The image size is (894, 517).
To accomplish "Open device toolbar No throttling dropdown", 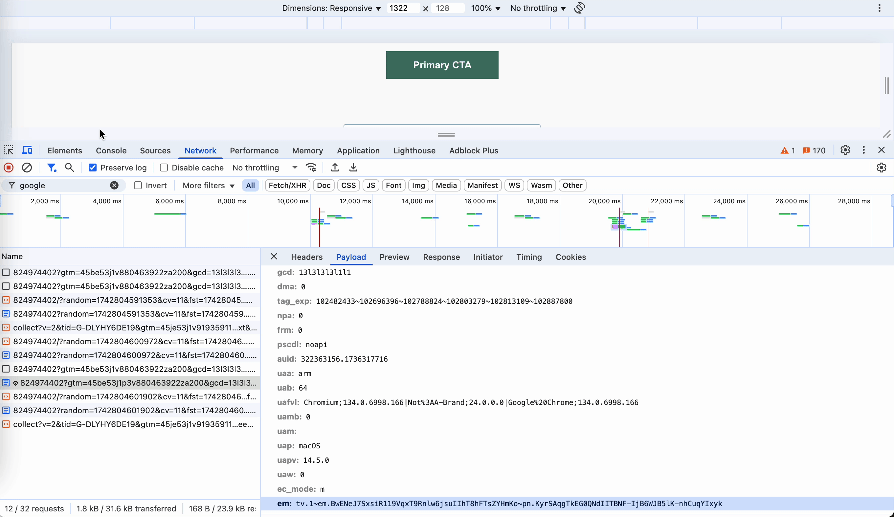I will click(538, 8).
